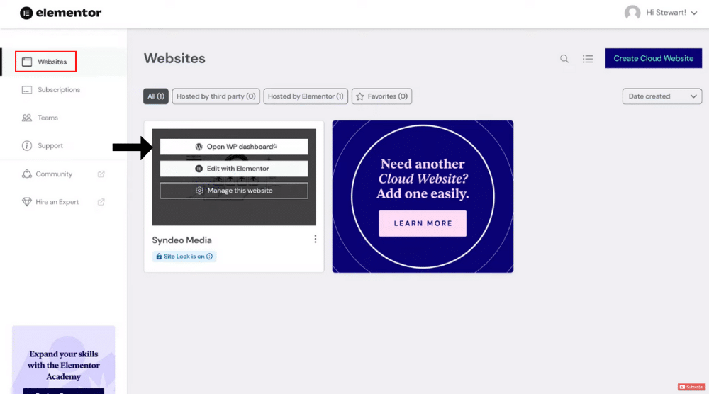This screenshot has height=394, width=709.
Task: Select the All (1) filter
Action: click(x=155, y=96)
